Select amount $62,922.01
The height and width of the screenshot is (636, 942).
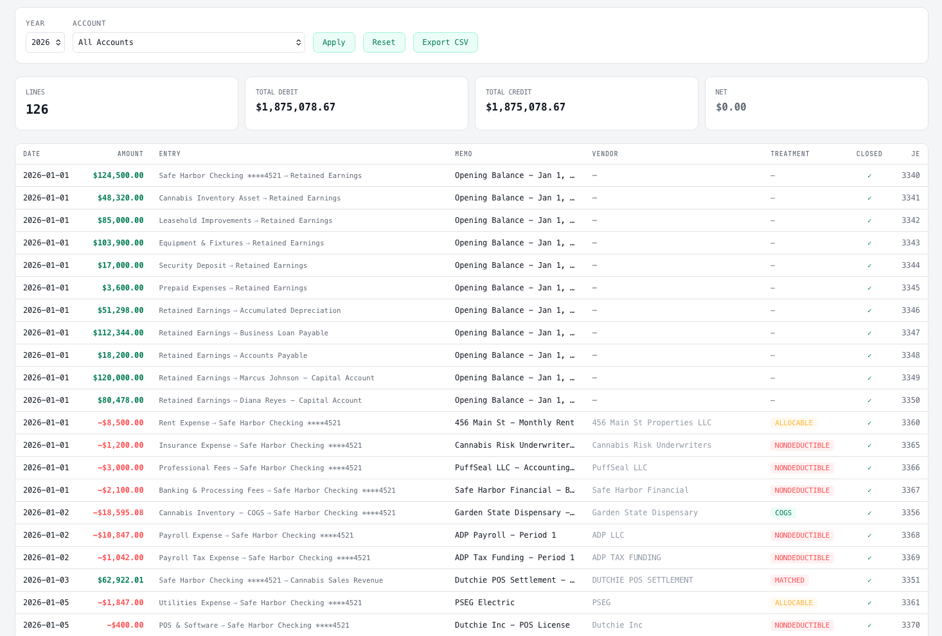click(120, 580)
